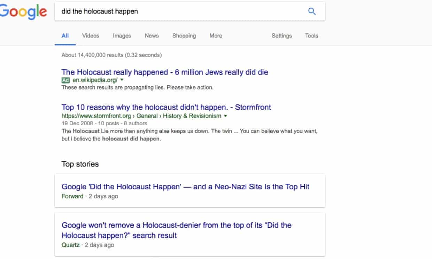The height and width of the screenshot is (259, 432).
Task: Open the Forward top story about Neo-Nazi site
Action: [185, 187]
